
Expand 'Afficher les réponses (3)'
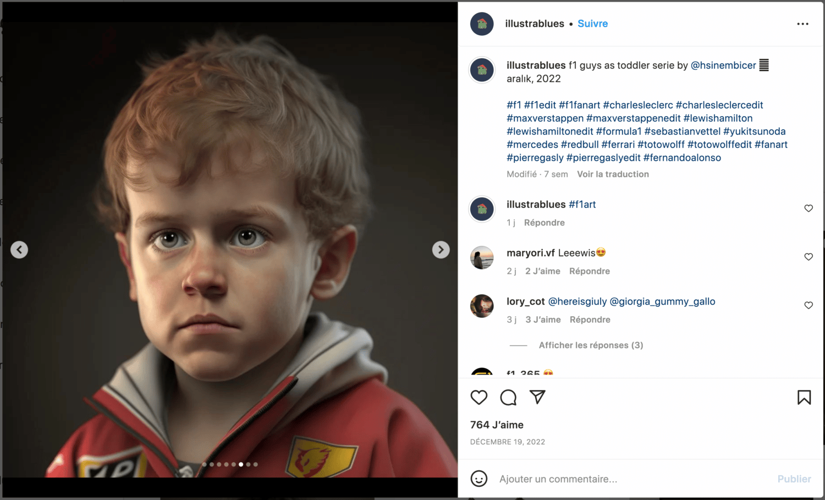coord(591,345)
